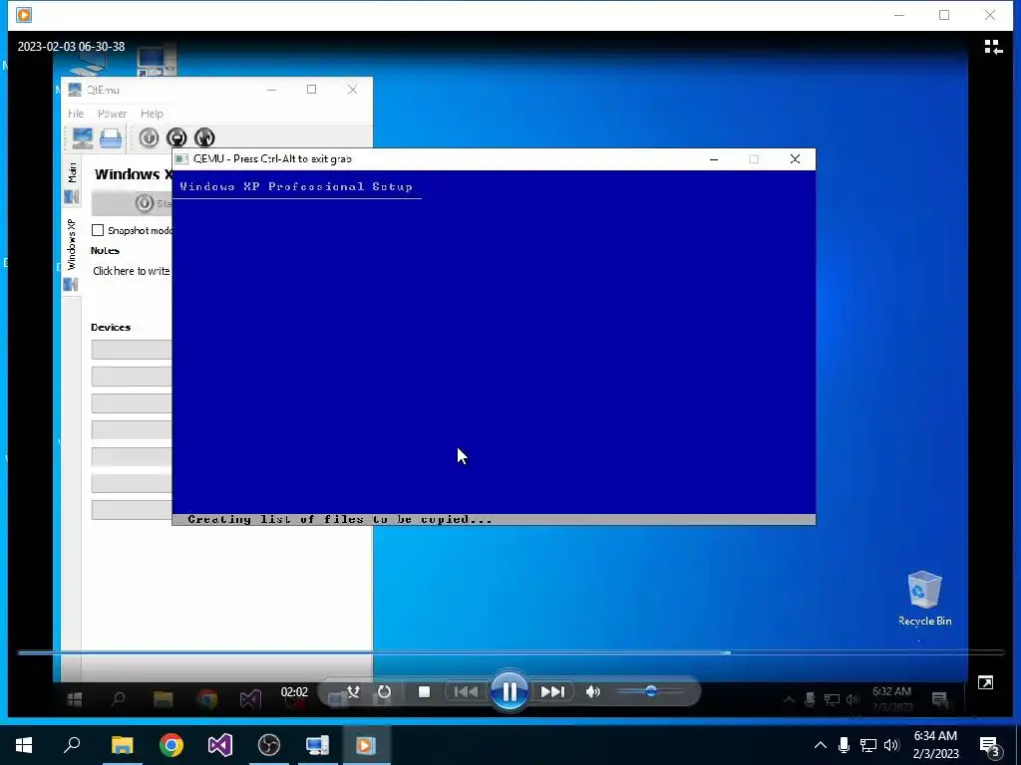Click dark round restart icon in QtEmu toolbar

coord(204,137)
